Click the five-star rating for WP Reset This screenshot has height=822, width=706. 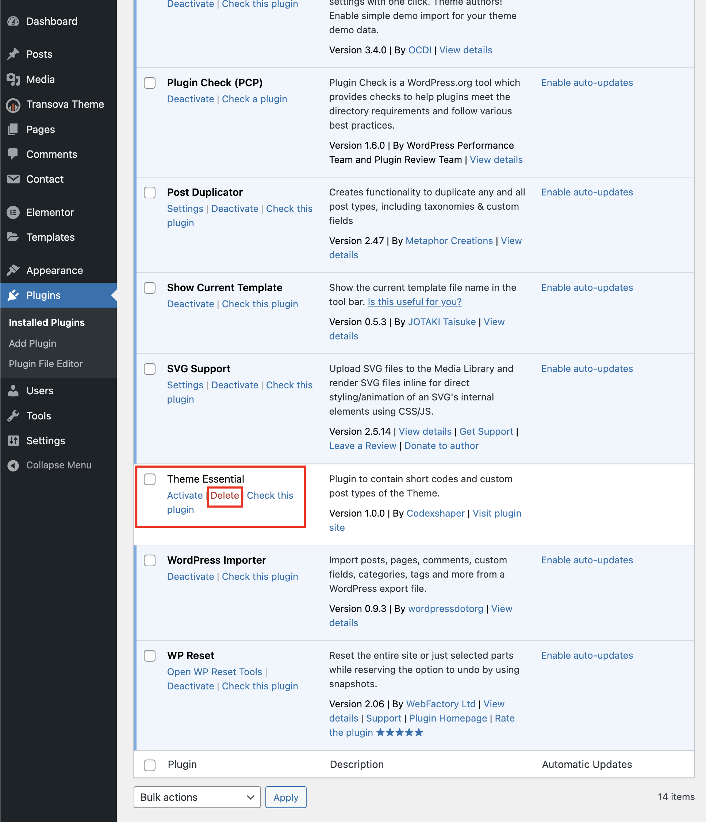coord(399,732)
